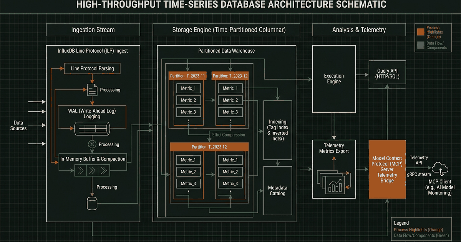Select the Partition: T_2023-11 header
Screen dimensions: 461x242
188,76
